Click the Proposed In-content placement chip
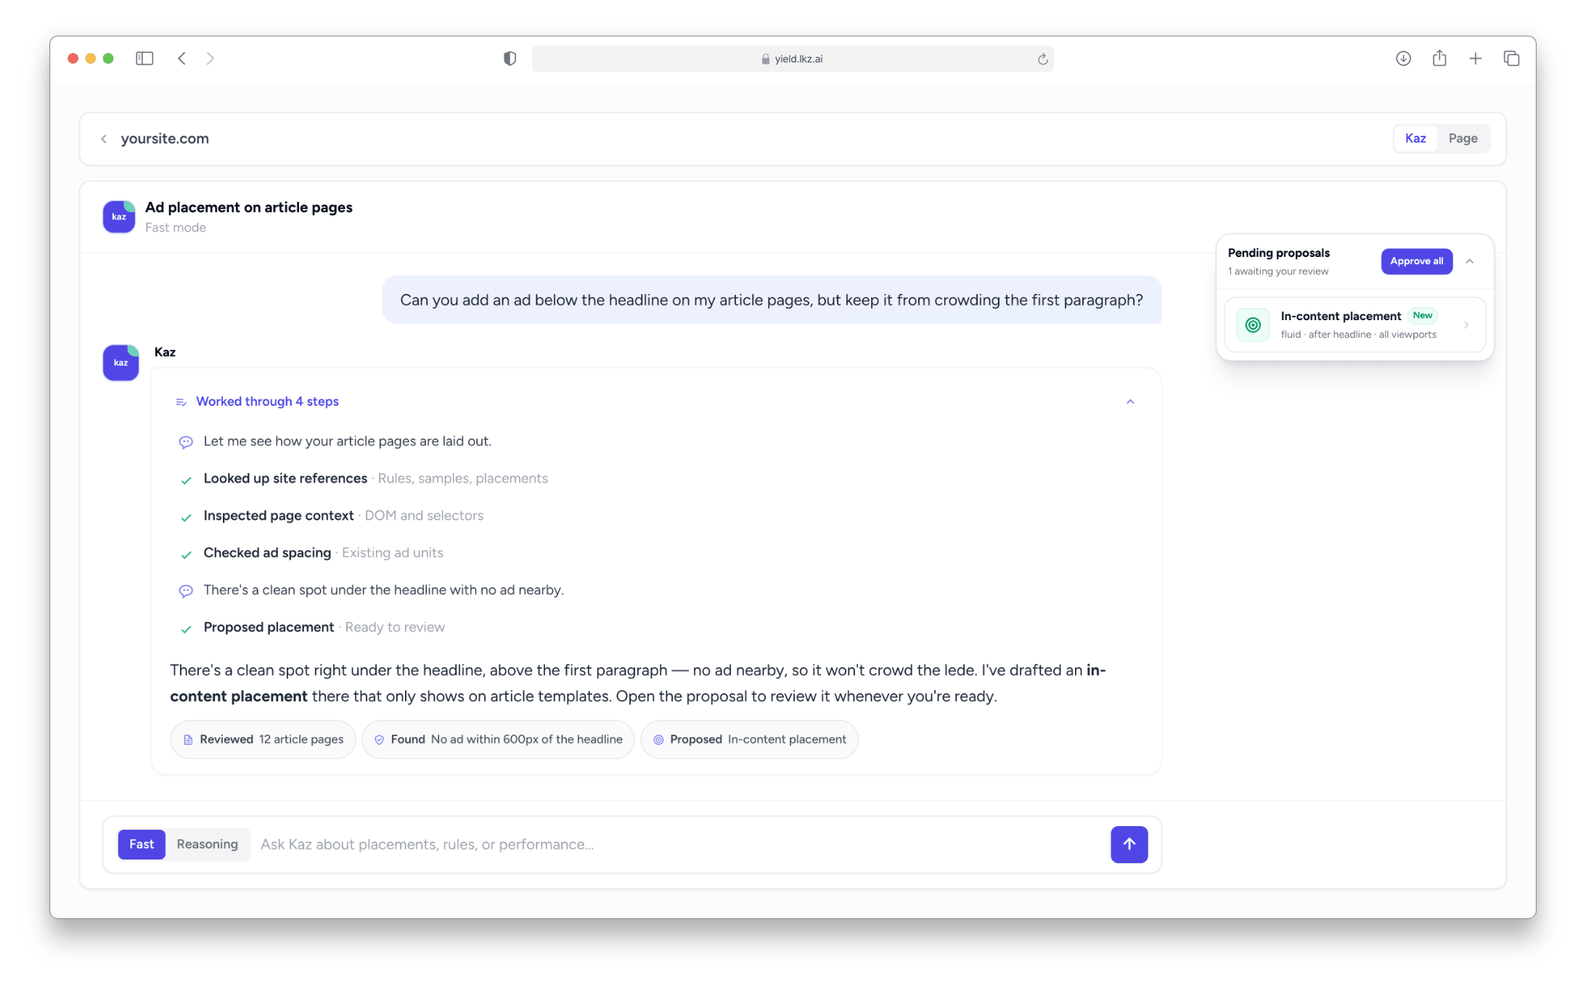This screenshot has width=1586, height=988. click(x=749, y=739)
